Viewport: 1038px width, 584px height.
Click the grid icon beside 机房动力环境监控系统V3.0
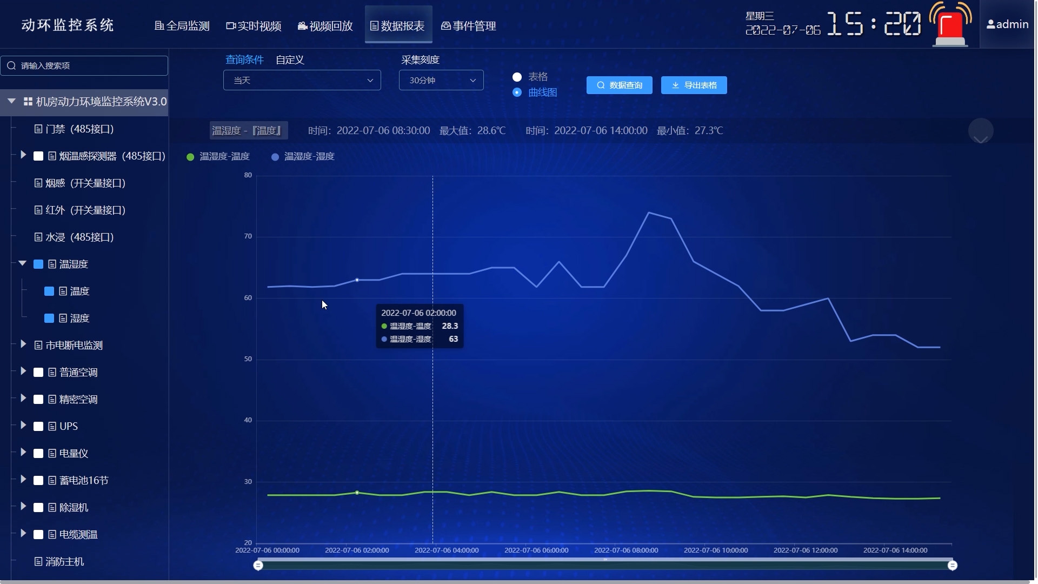28,102
